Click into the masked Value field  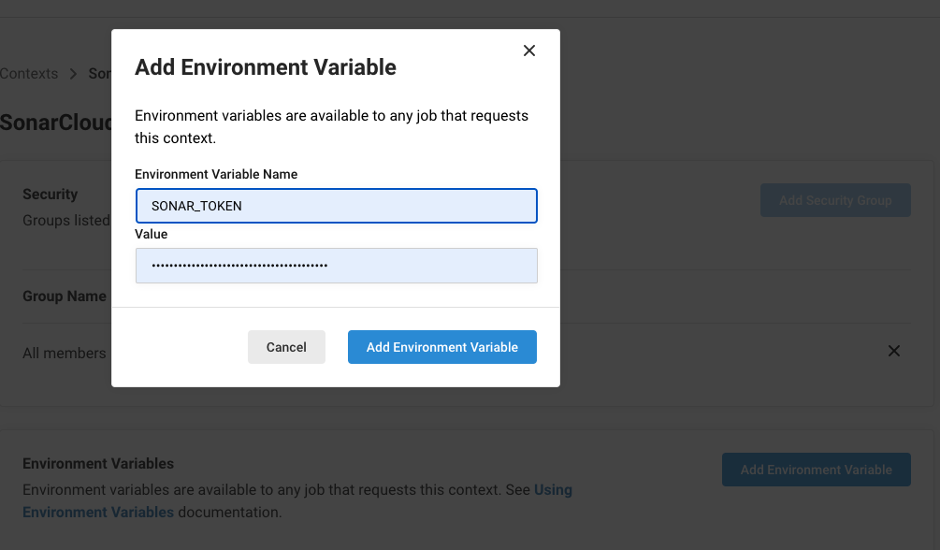pyautogui.click(x=336, y=266)
